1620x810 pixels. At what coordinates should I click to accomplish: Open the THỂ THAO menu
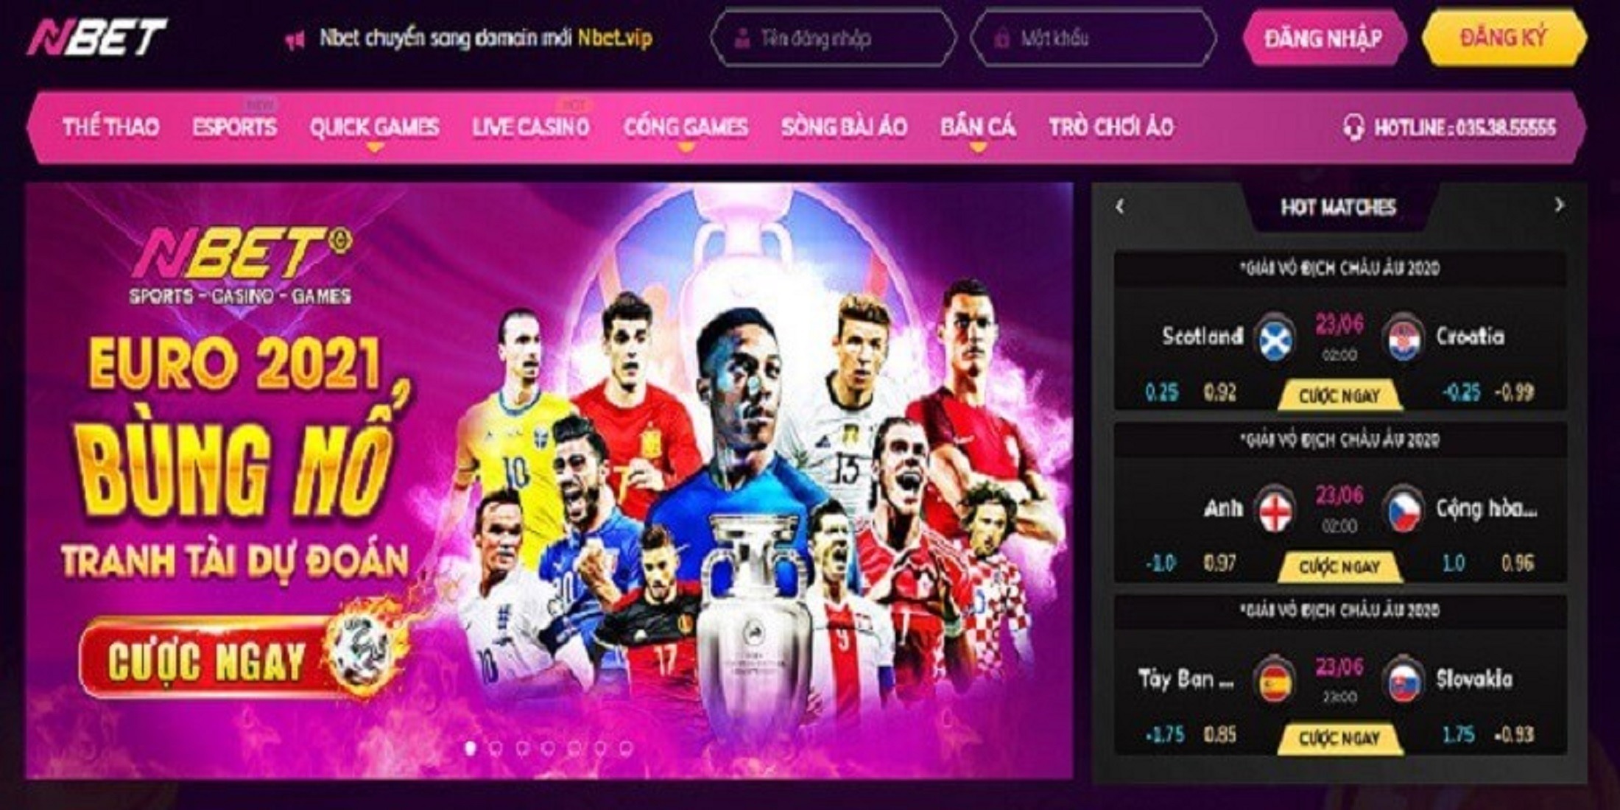coord(110,127)
